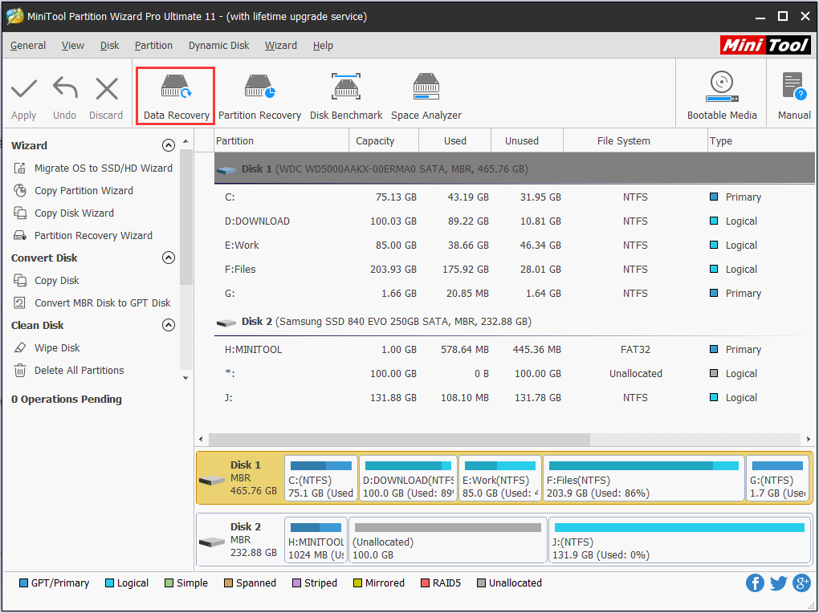This screenshot has height=613, width=819.
Task: Select the D:DOWNLOAD partition row
Action: pos(515,221)
